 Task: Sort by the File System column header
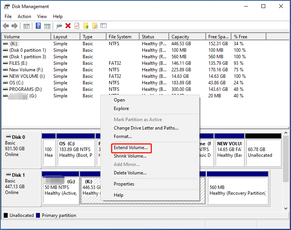[x=123, y=37]
